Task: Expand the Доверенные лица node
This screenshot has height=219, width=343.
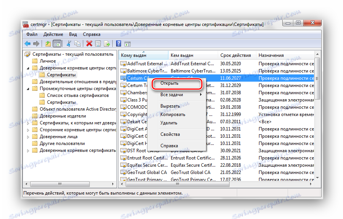Action: tap(28, 137)
